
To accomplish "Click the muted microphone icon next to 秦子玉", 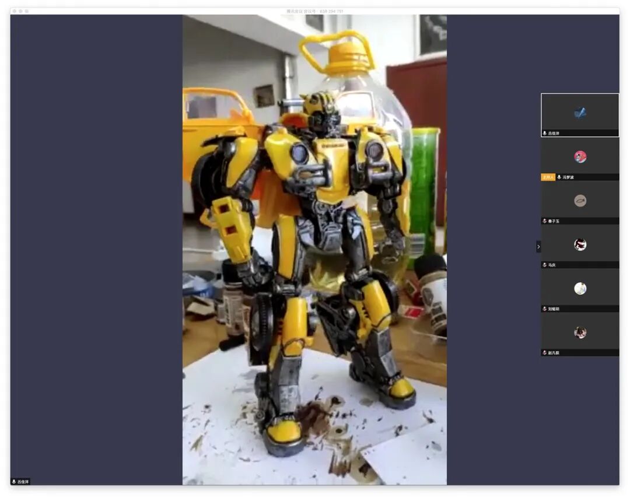I will (544, 221).
